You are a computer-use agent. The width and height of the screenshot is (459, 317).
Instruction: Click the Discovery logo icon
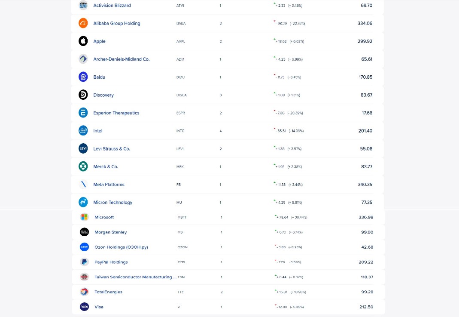83,95
